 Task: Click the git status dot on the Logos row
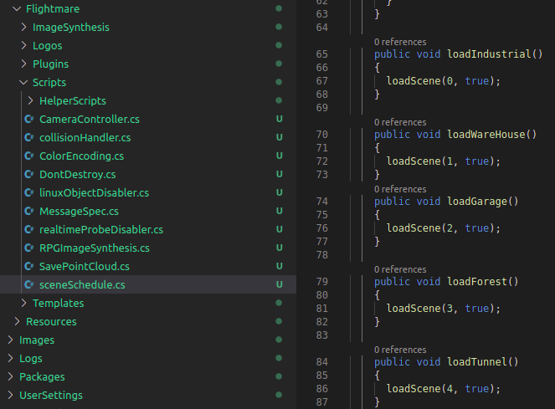pos(279,45)
